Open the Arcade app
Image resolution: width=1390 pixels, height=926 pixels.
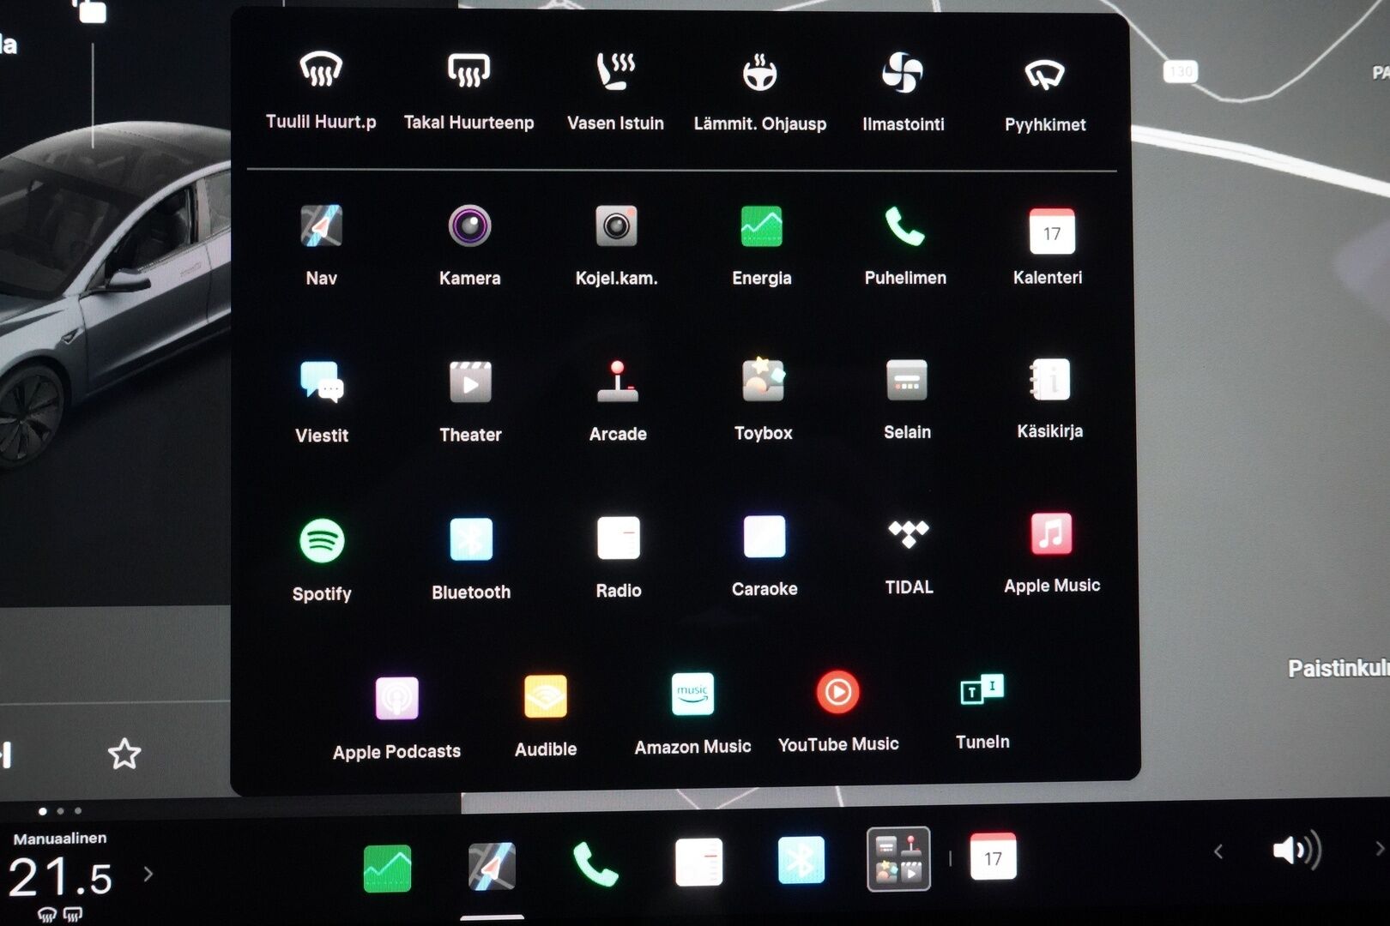pos(618,400)
